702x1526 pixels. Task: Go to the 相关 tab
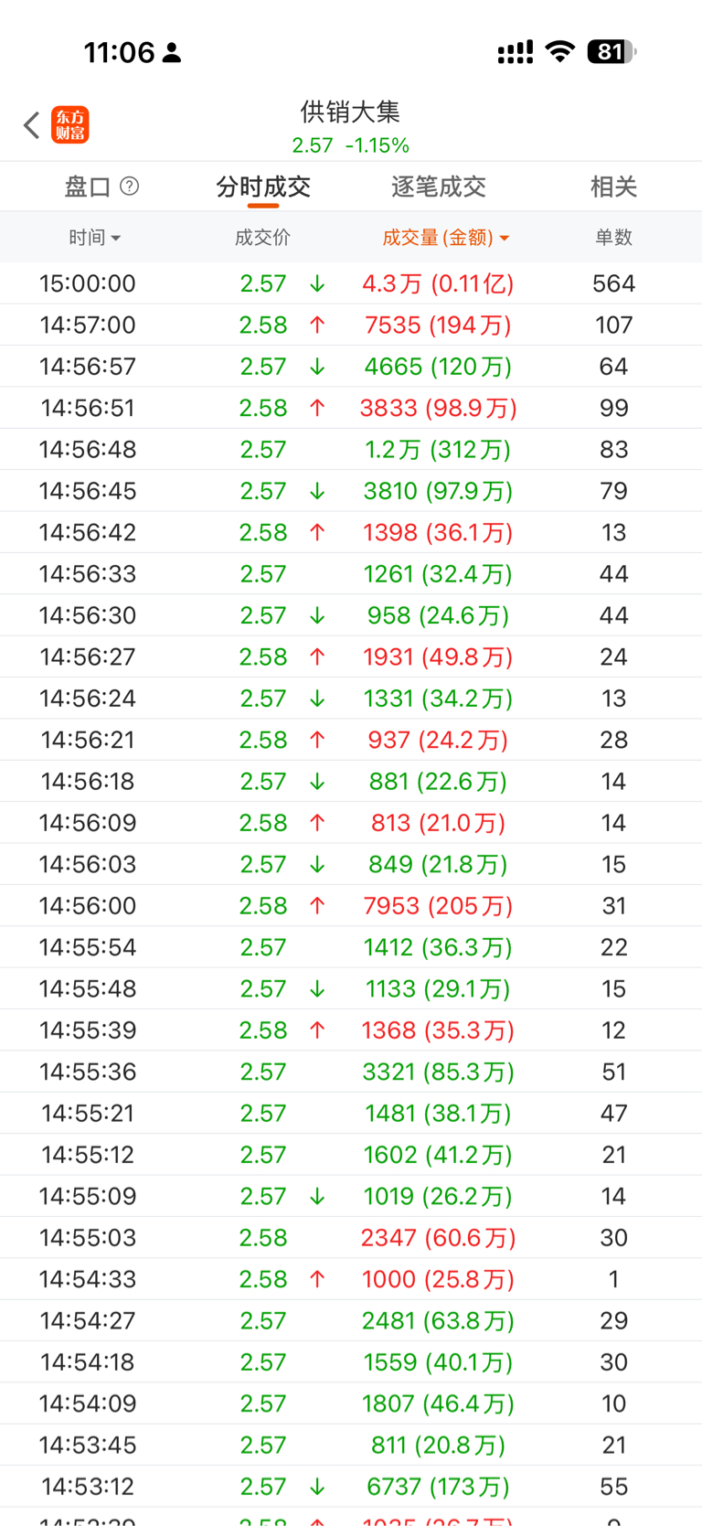613,187
